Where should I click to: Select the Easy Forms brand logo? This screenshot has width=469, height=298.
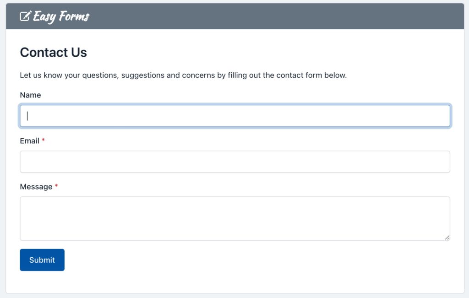(x=54, y=16)
